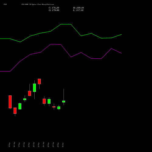The width and height of the screenshot is (152, 152).
Task: Select the large green candle for 22 Sep
Action: (34, 88)
